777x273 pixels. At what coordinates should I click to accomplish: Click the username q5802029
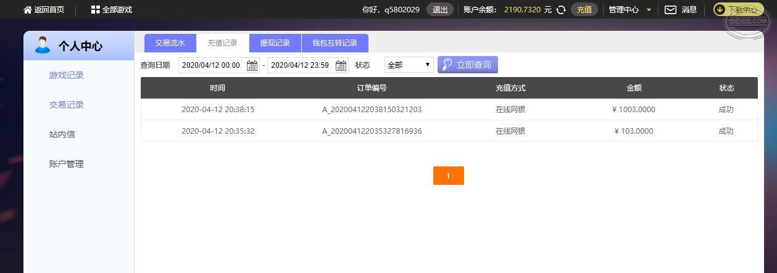402,10
